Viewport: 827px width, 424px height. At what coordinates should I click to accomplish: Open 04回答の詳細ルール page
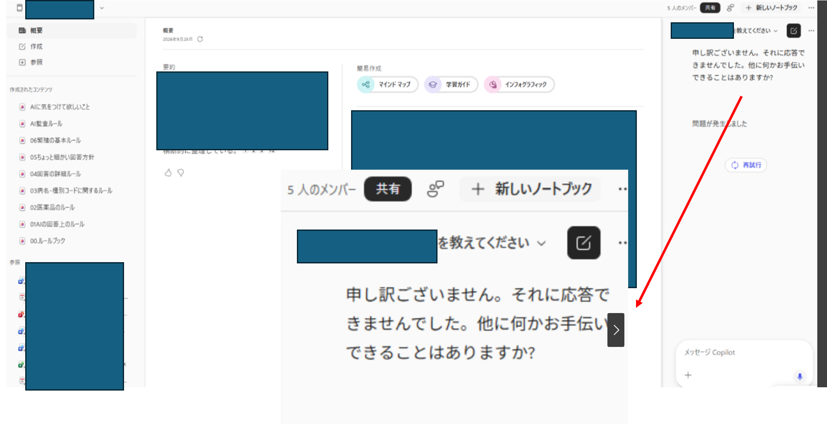click(x=55, y=174)
